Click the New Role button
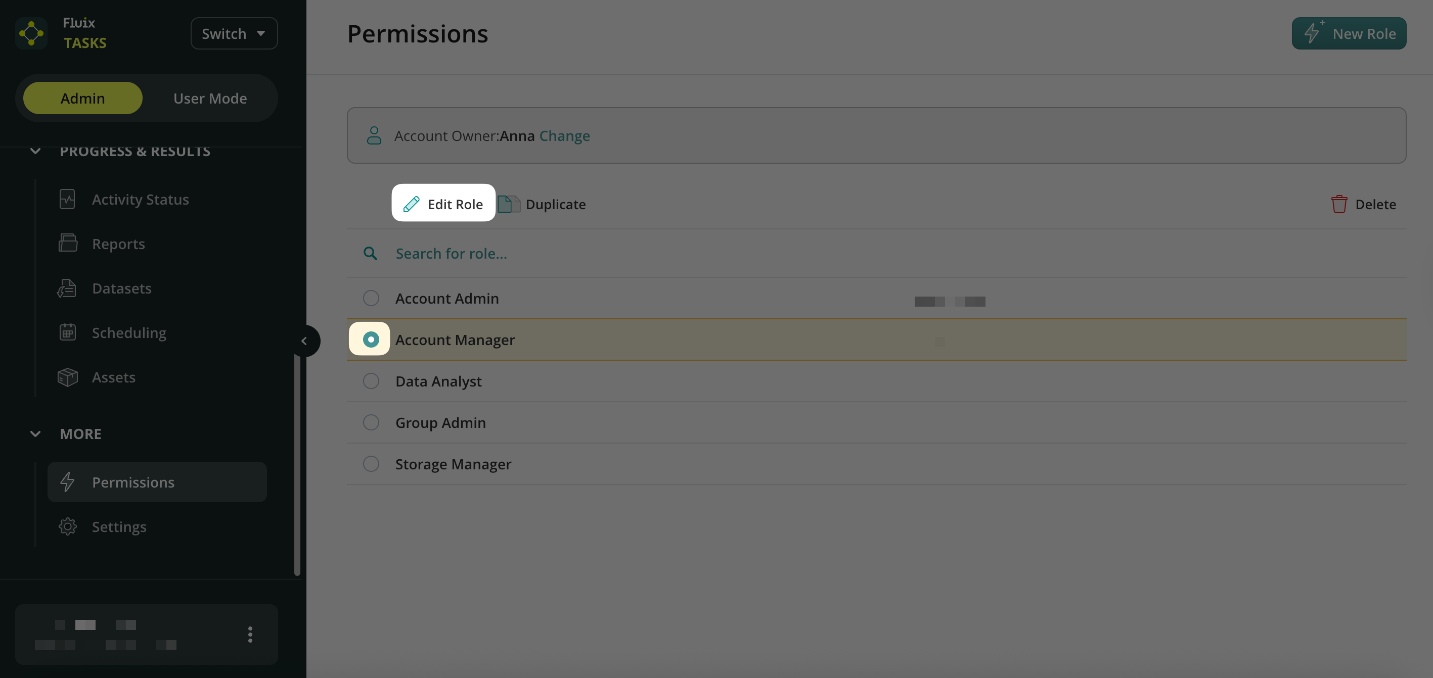1433x678 pixels. coord(1349,33)
